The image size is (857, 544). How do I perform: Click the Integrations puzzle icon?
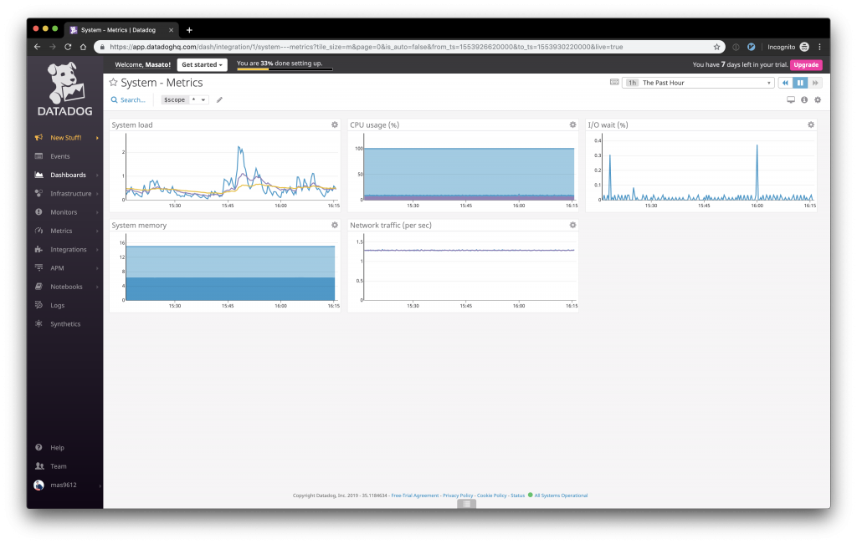coord(38,249)
